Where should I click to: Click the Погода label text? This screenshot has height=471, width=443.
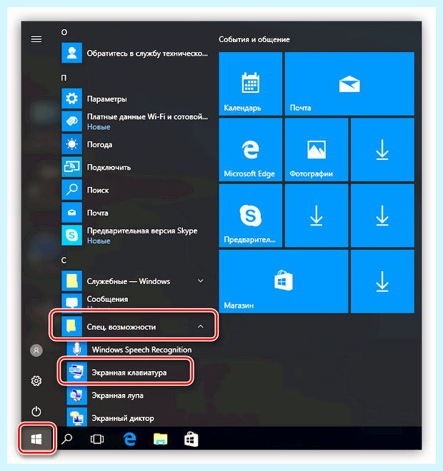[99, 145]
